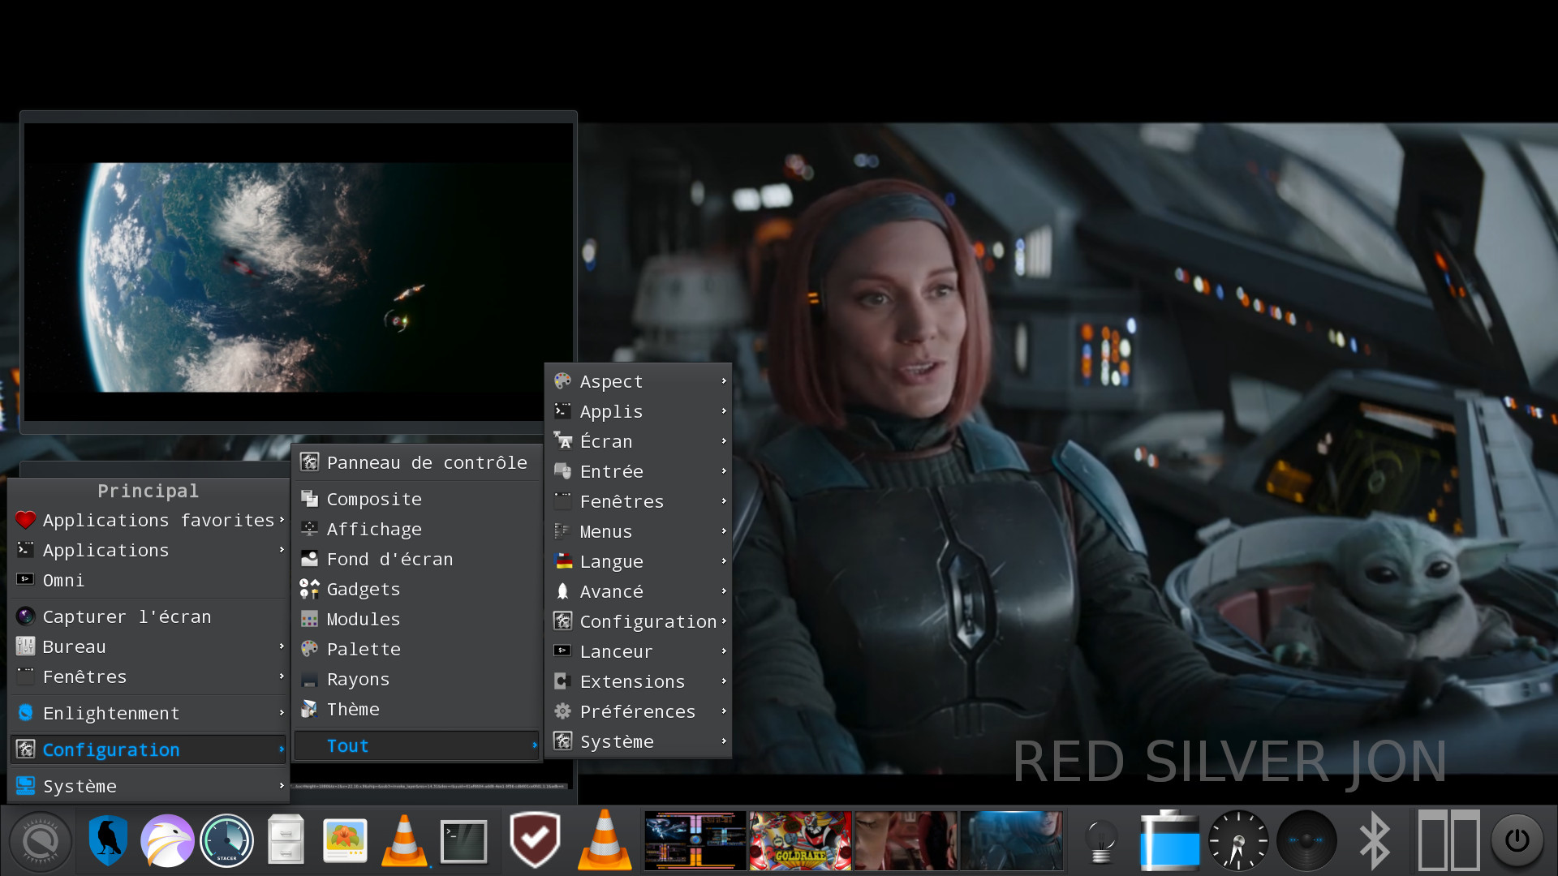The height and width of the screenshot is (876, 1558).
Task: Select the Goldrake desktop thumbnail
Action: [800, 841]
